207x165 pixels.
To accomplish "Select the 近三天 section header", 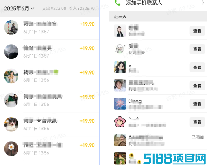I will click(x=158, y=17).
